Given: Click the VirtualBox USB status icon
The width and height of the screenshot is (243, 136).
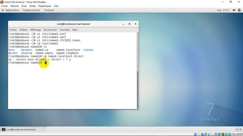Looking at the screenshot, I should pos(209,134).
